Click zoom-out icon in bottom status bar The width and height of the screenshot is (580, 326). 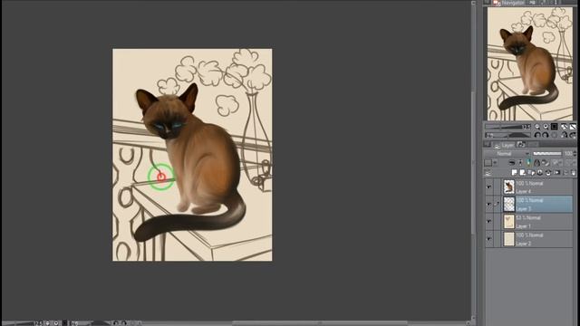pyautogui.click(x=47, y=323)
